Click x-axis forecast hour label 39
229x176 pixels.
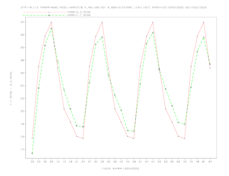[115, 162]
